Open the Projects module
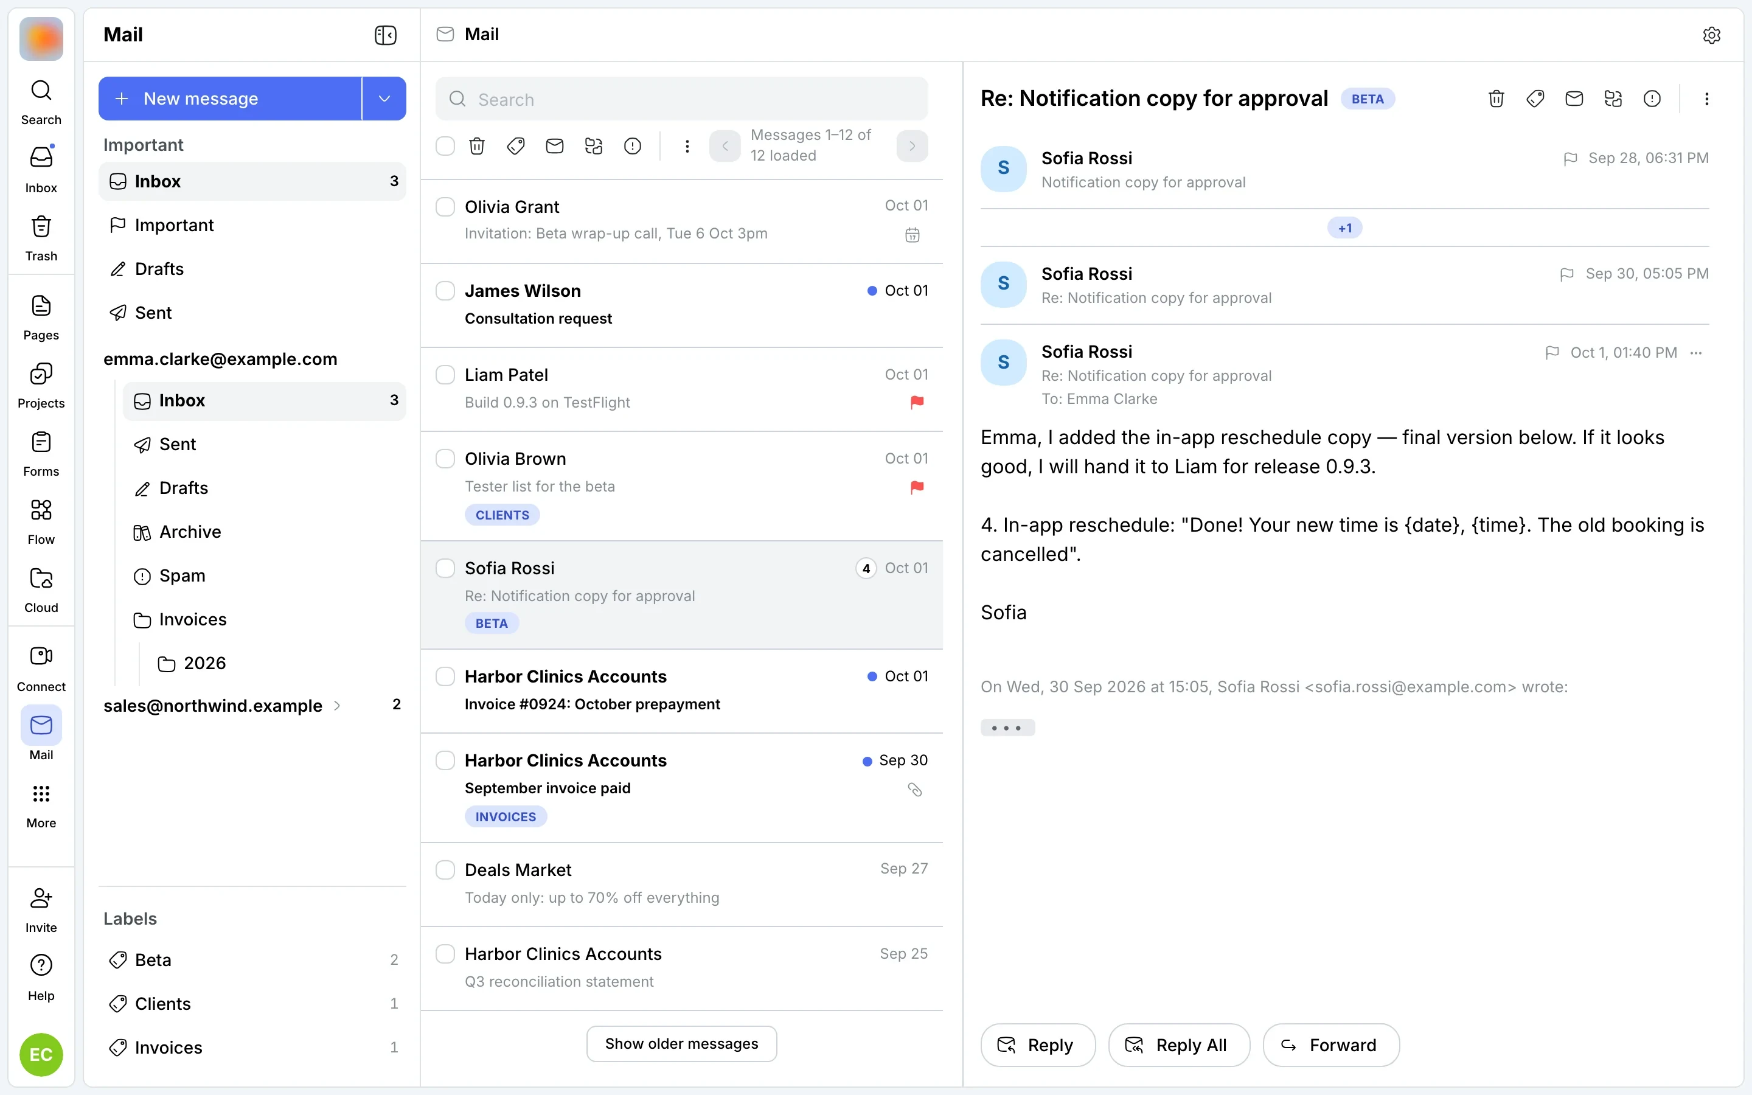Image resolution: width=1752 pixels, height=1095 pixels. pyautogui.click(x=41, y=386)
